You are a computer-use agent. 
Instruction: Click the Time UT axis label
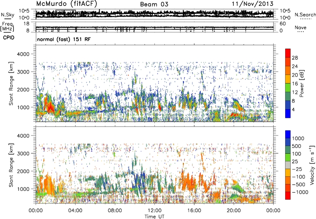point(154,217)
